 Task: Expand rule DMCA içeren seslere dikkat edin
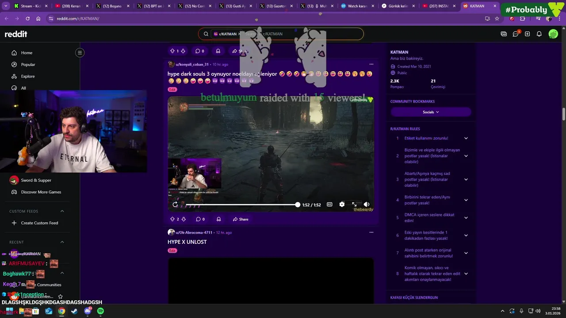(x=466, y=218)
